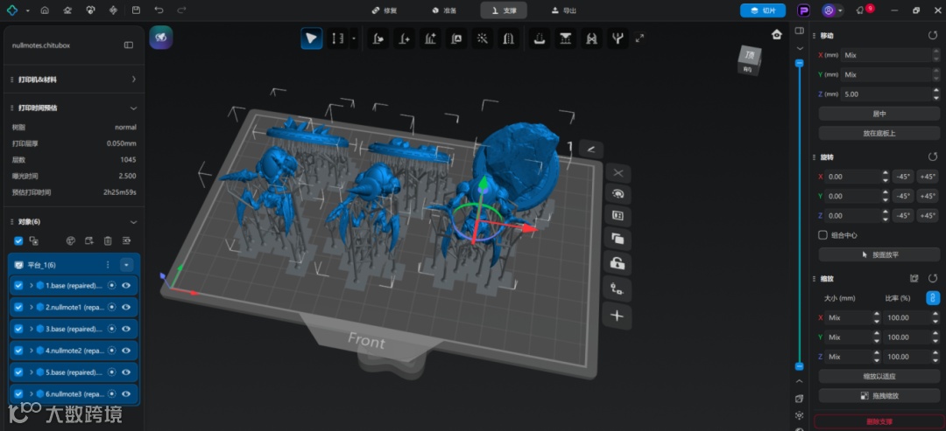Open the home icon in top bar
Image resolution: width=946 pixels, height=431 pixels.
tap(45, 10)
